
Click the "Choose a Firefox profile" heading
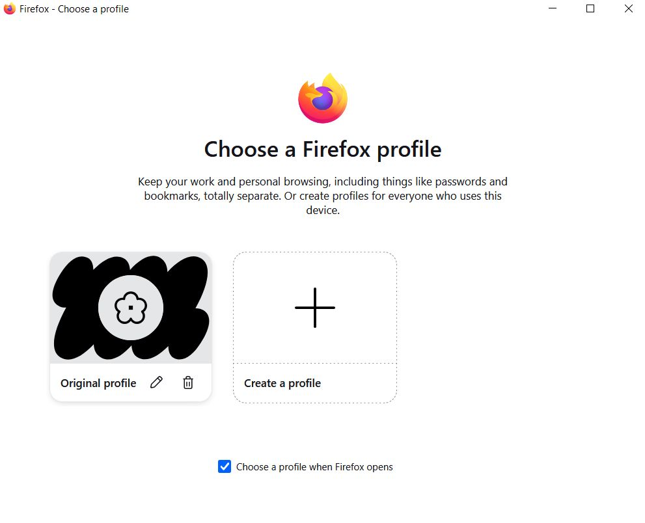tap(323, 150)
